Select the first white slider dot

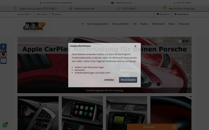click(180, 41)
